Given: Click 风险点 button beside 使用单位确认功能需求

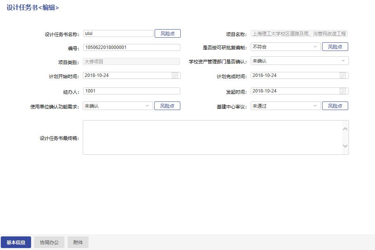Looking at the screenshot, I should (x=167, y=106).
